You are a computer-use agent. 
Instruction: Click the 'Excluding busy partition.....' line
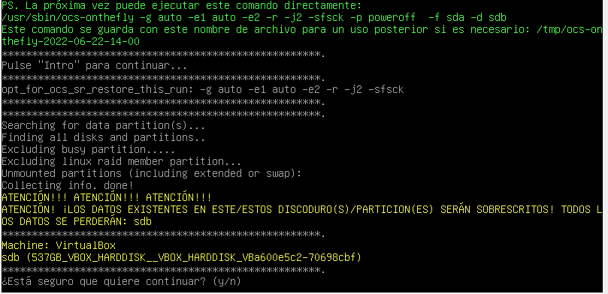(x=89, y=150)
